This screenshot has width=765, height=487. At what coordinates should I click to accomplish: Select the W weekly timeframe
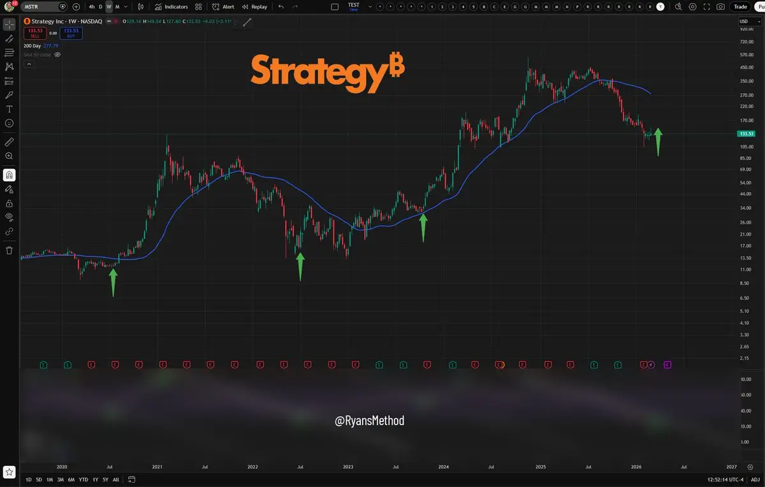tap(109, 6)
